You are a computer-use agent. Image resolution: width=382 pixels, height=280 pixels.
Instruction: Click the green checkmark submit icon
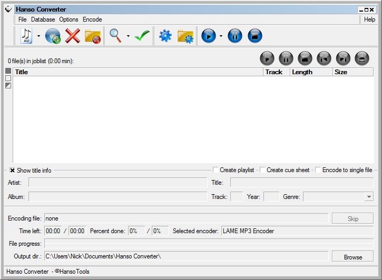click(x=142, y=35)
